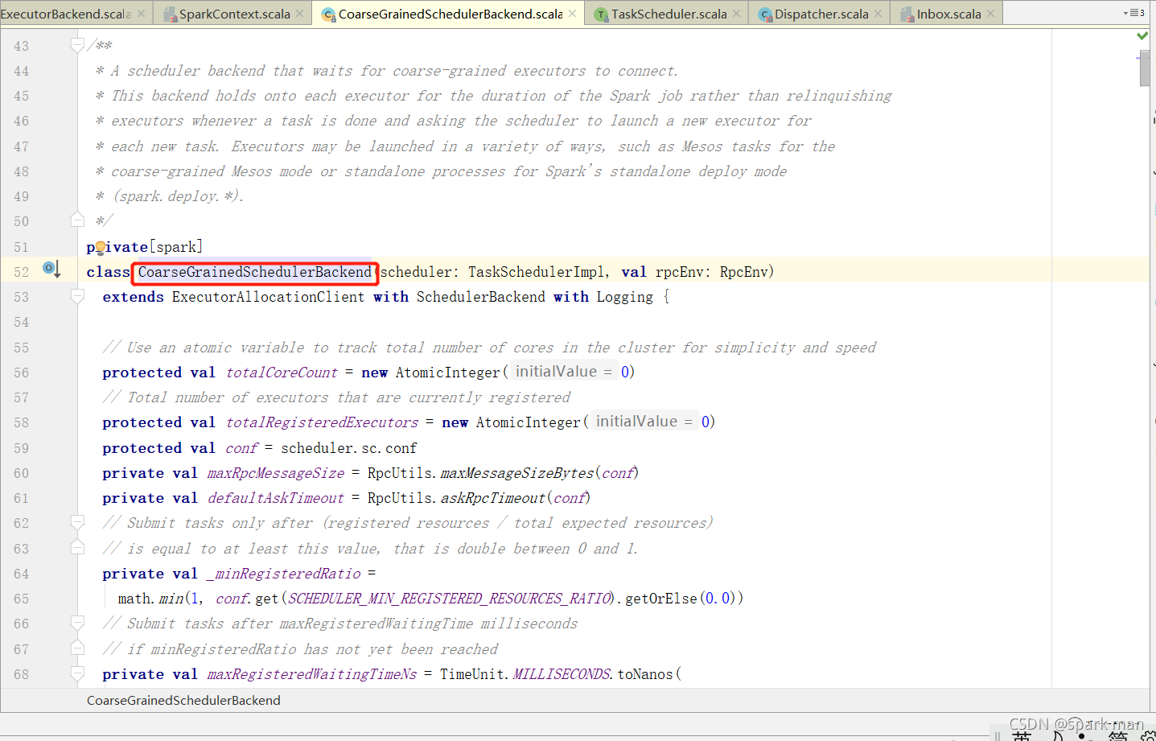Image resolution: width=1156 pixels, height=741 pixels.
Task: Collapse the comment fold at line 62
Action: [77, 523]
